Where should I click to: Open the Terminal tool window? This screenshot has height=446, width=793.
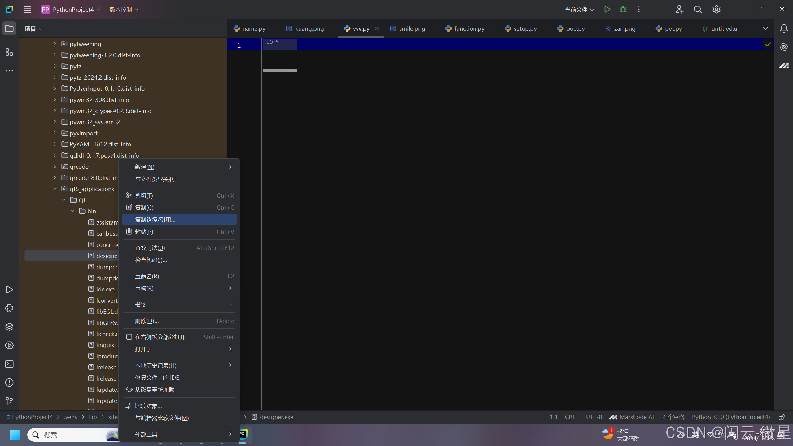(x=9, y=364)
